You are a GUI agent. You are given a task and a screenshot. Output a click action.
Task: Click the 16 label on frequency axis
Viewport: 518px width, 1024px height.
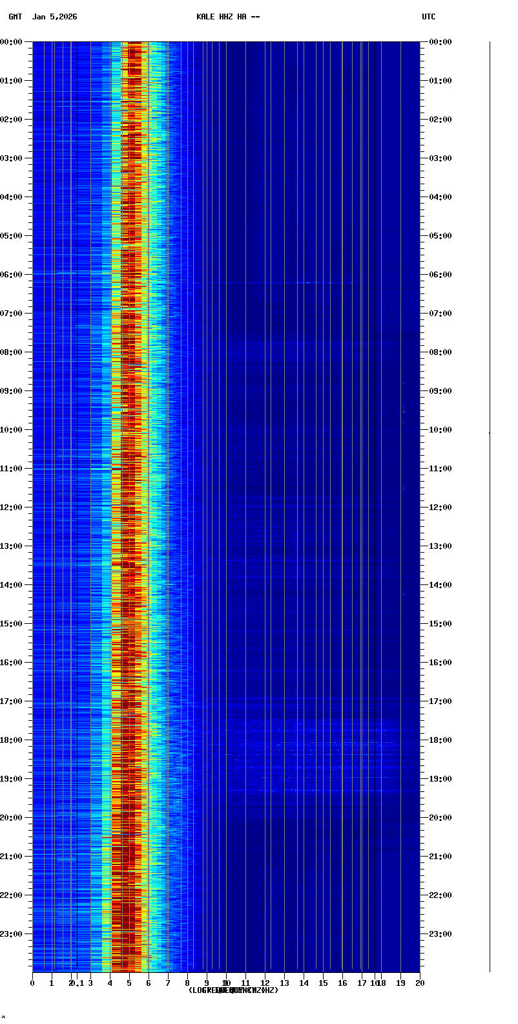[x=342, y=983]
